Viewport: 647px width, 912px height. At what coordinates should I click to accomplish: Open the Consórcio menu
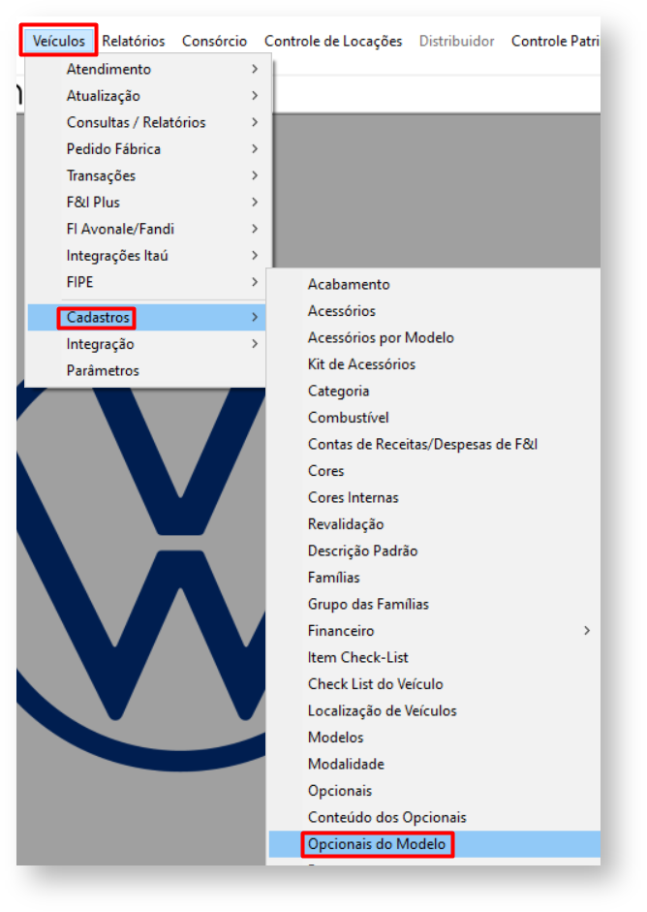click(x=214, y=41)
